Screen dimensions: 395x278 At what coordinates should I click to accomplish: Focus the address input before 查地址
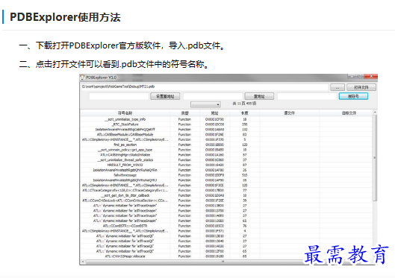tap(213, 96)
